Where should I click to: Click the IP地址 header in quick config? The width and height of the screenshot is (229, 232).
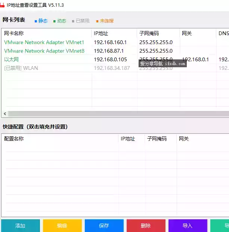[131, 139]
